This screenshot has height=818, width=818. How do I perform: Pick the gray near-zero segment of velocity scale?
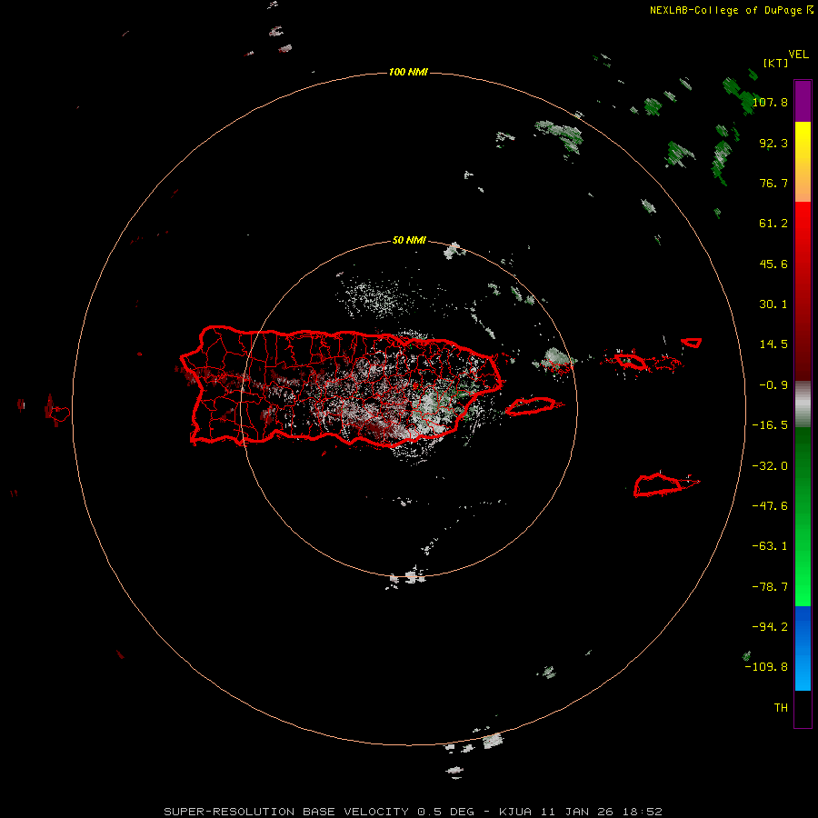[803, 404]
